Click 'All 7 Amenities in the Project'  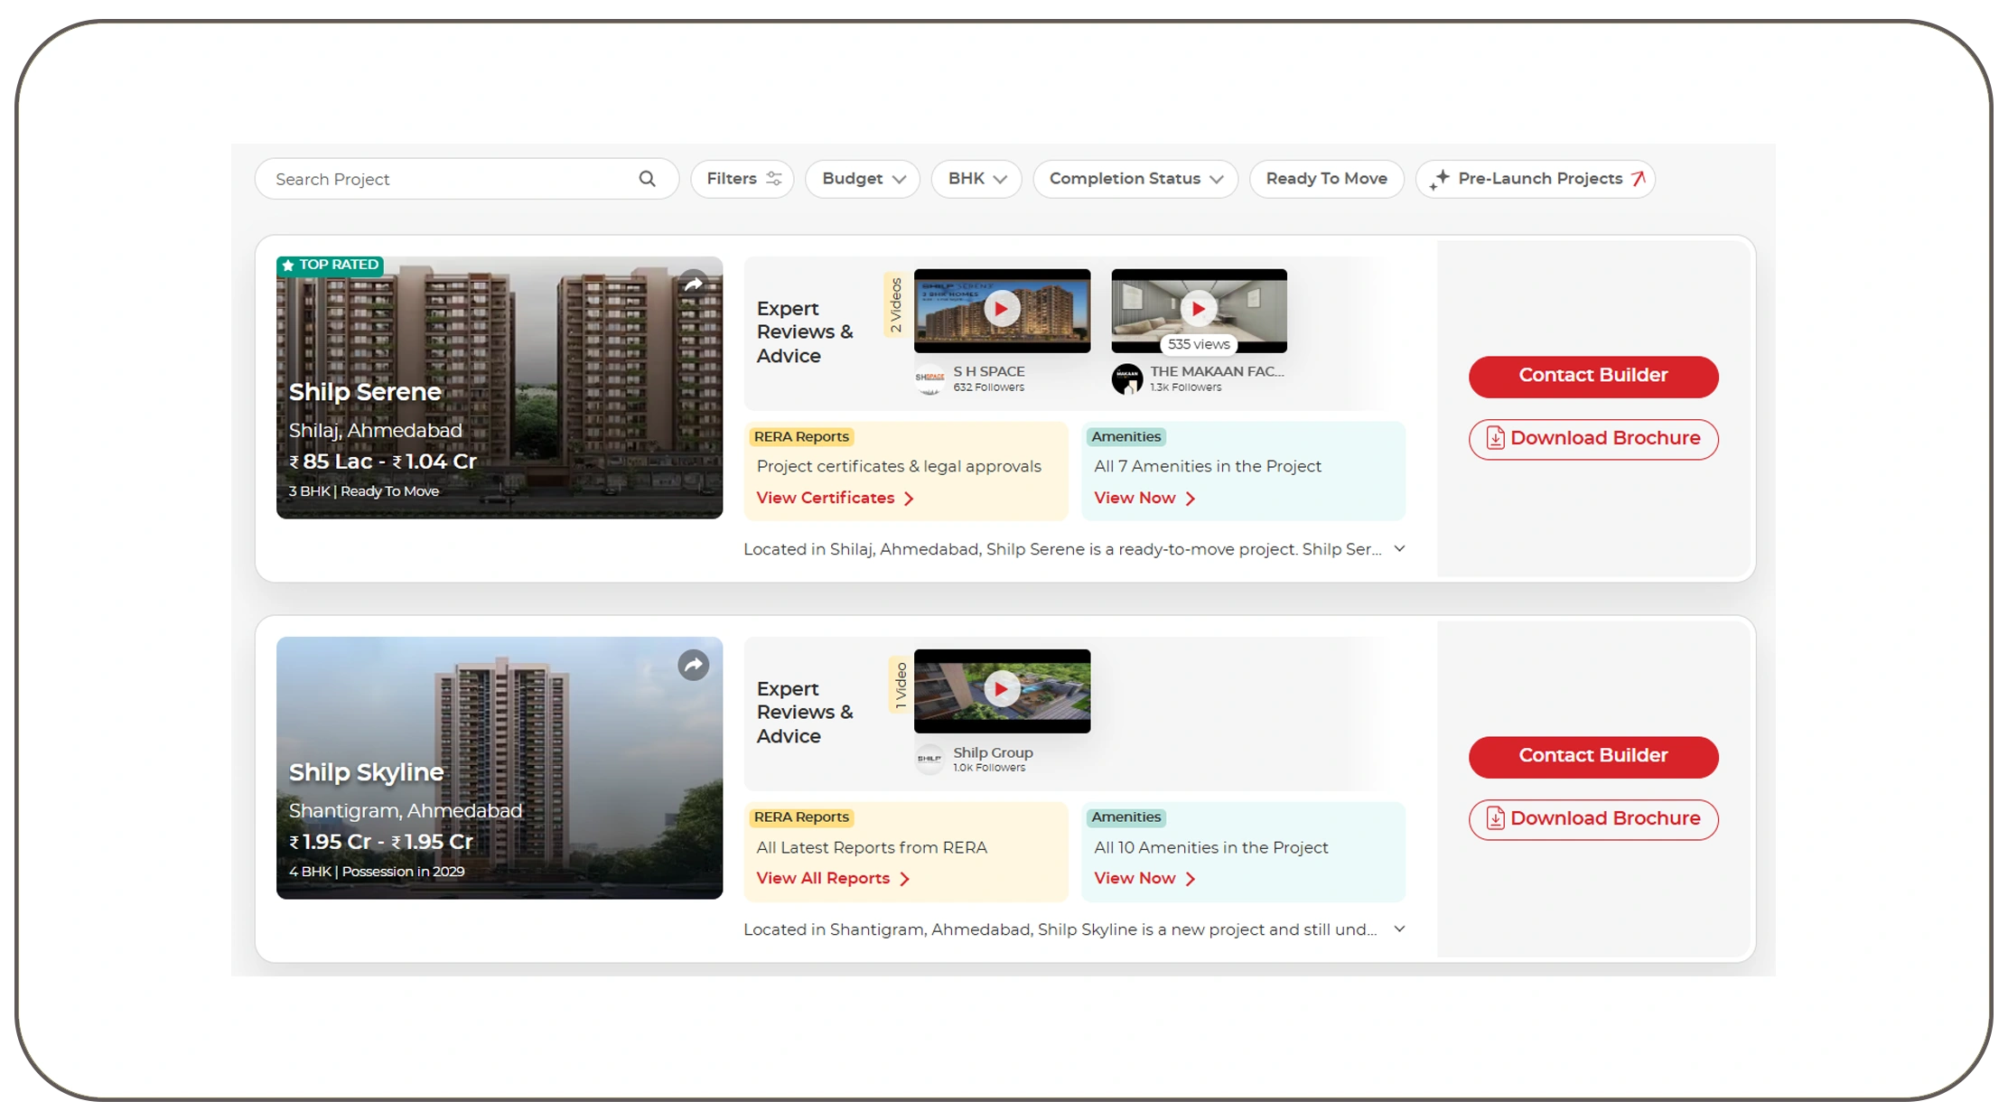pyautogui.click(x=1208, y=467)
